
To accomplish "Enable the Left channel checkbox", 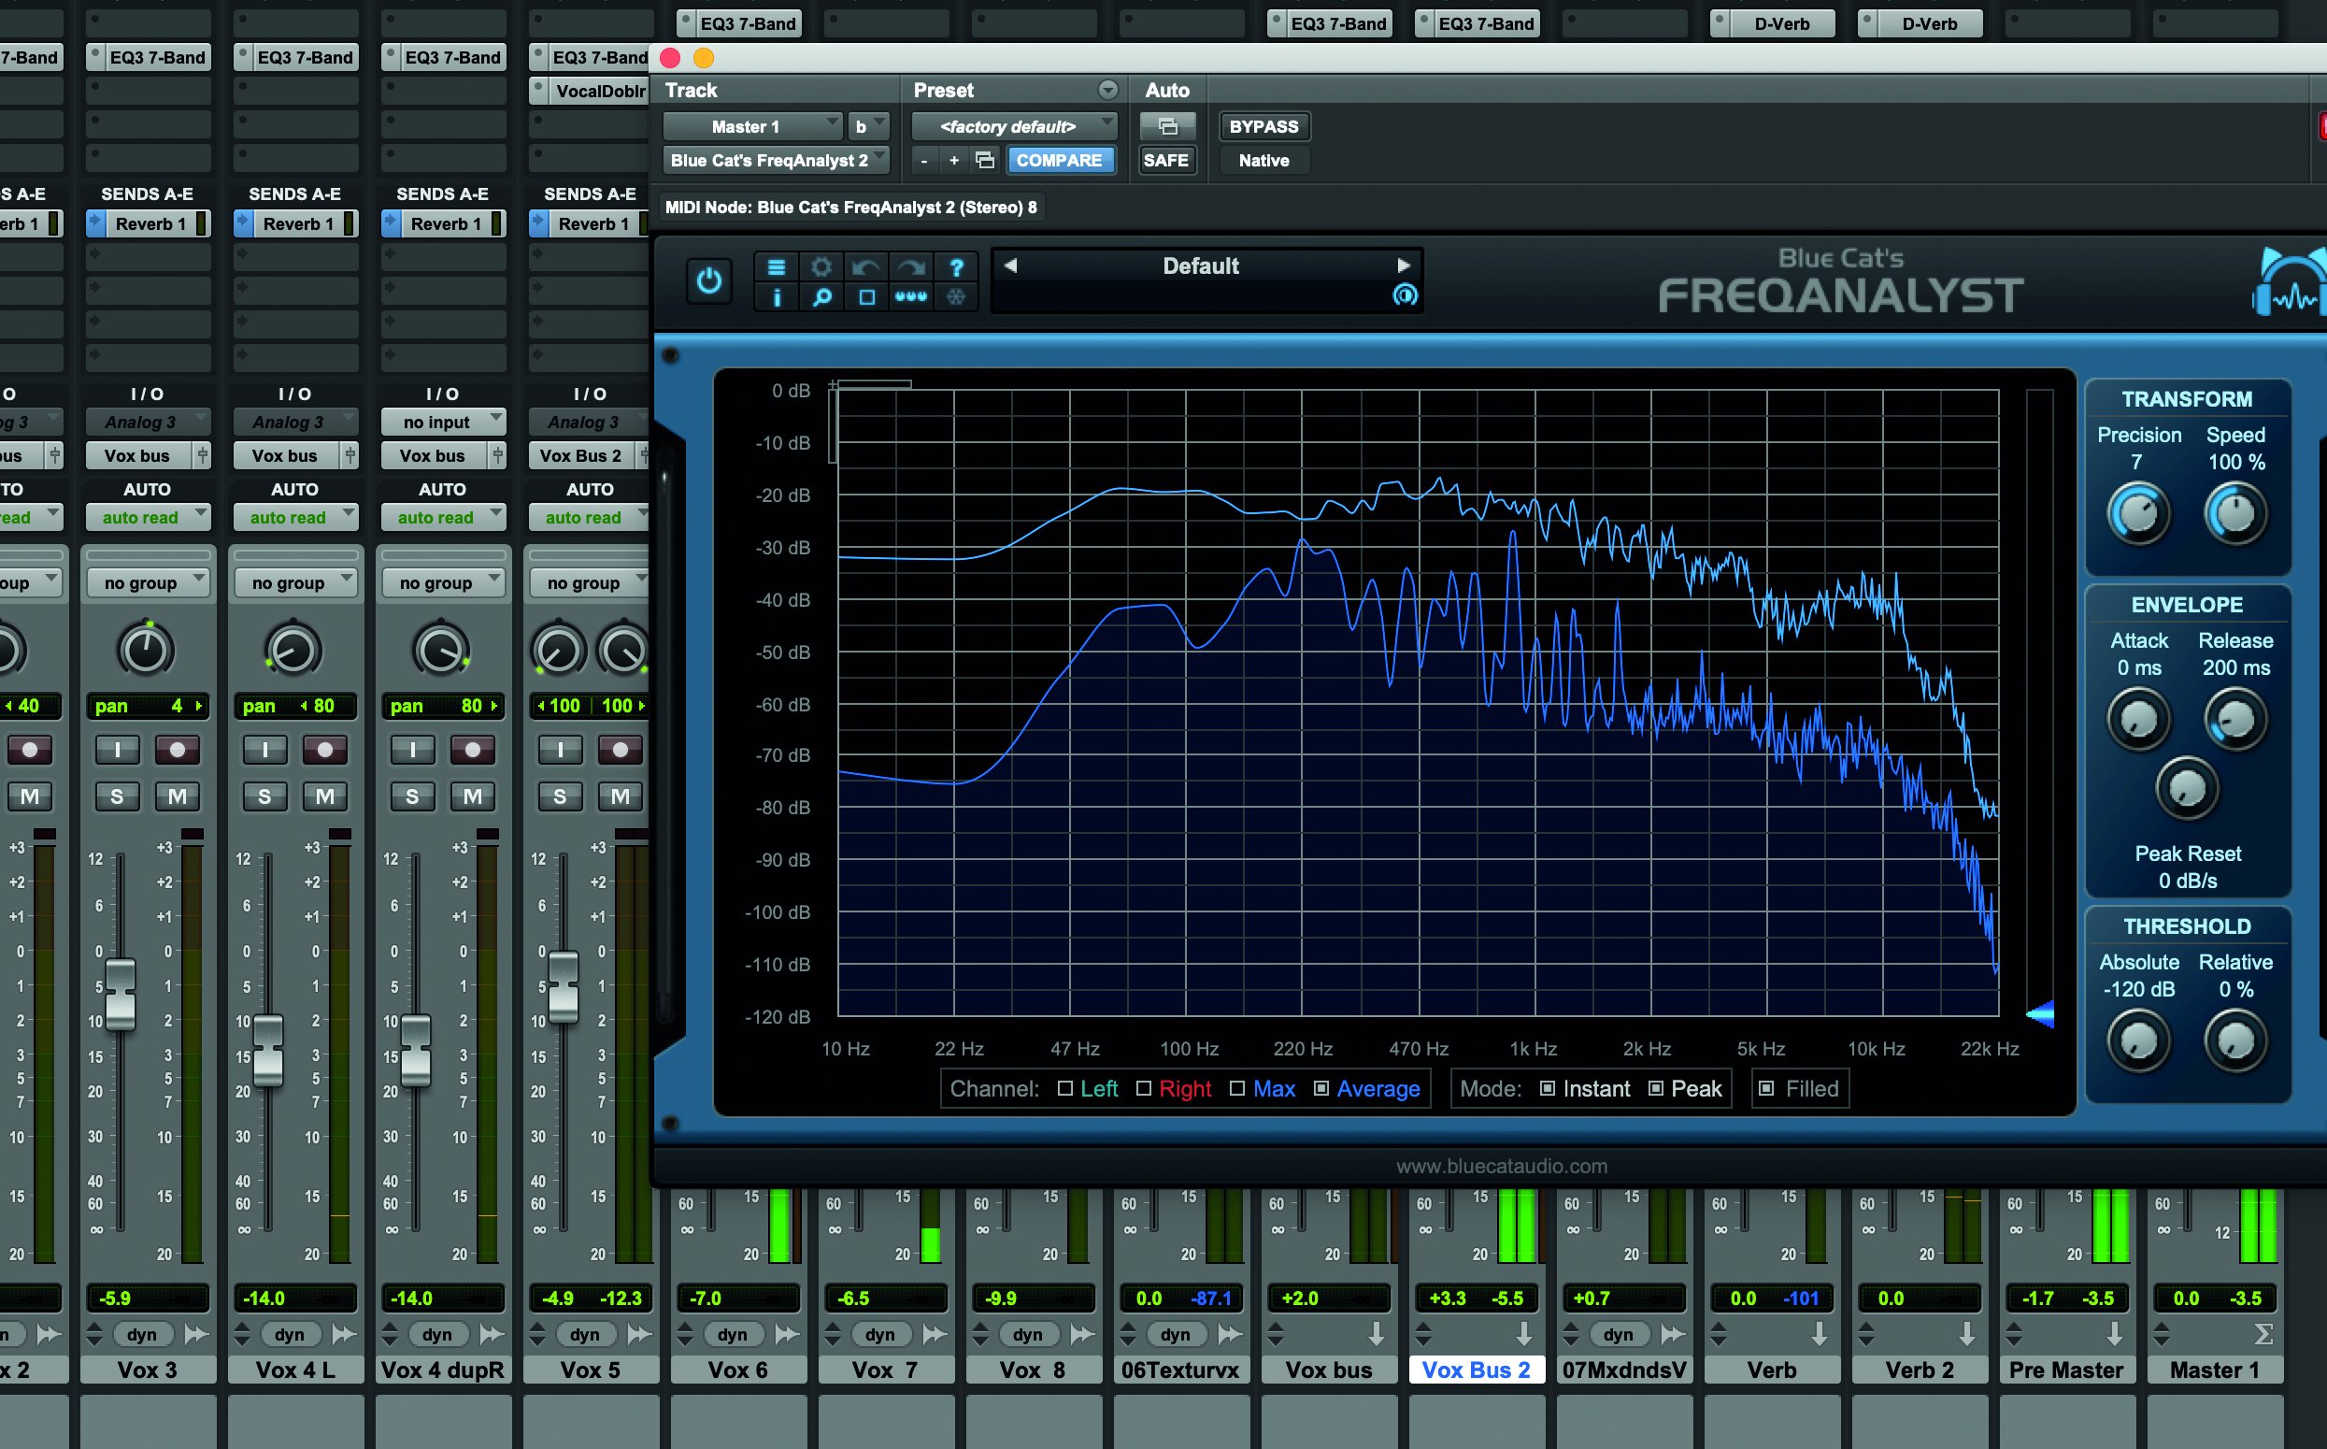I will point(1064,1089).
